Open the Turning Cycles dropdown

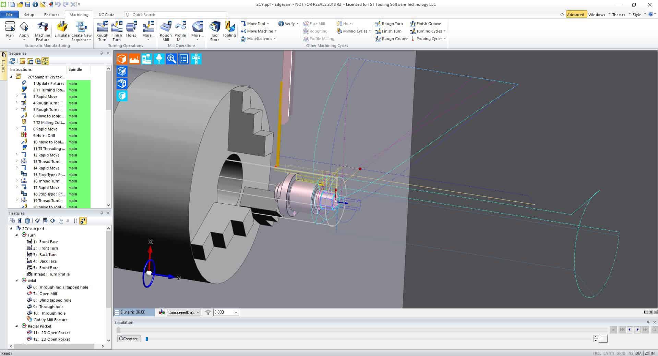pyautogui.click(x=428, y=31)
